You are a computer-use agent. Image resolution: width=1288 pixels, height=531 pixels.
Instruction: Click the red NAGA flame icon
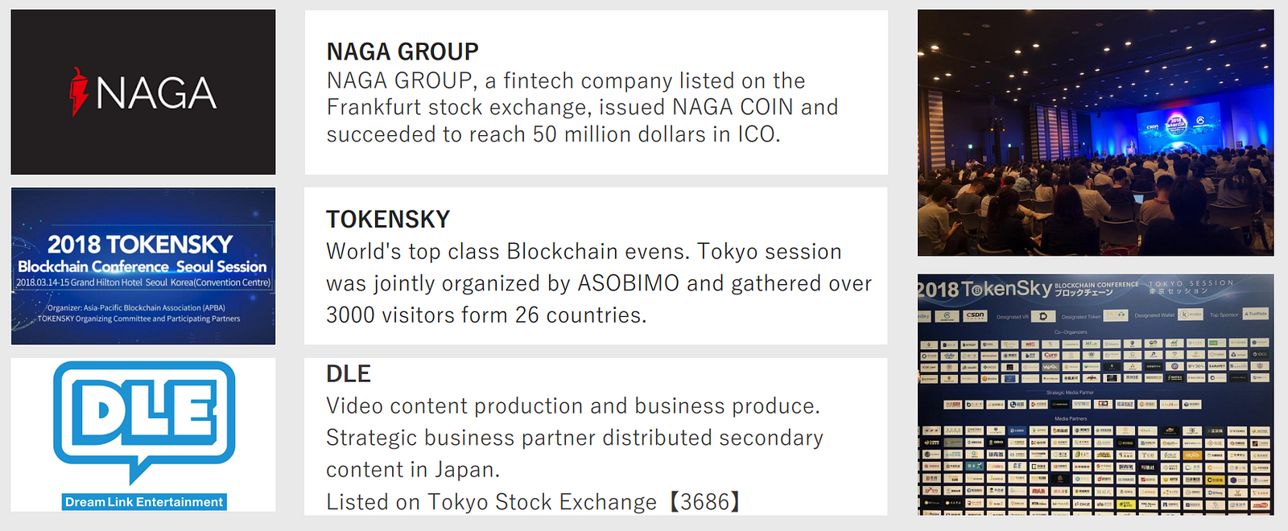coord(78,92)
